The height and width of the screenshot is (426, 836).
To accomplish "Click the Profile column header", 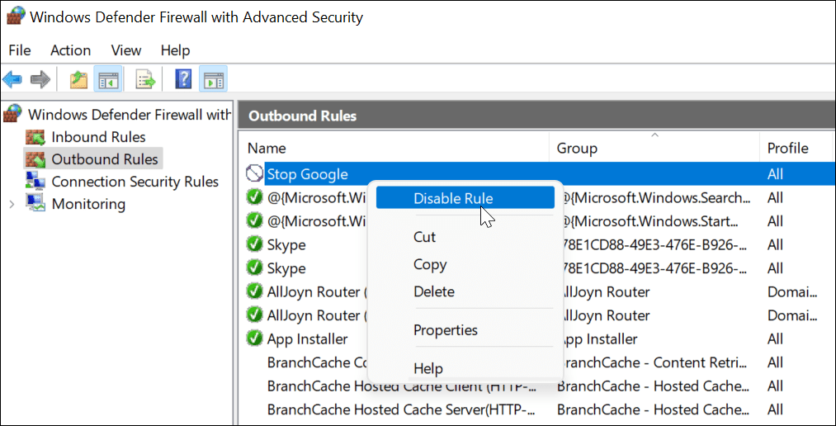I will [787, 149].
